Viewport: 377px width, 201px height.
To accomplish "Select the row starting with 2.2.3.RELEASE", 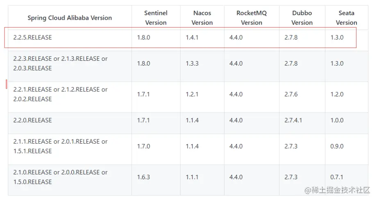I will pyautogui.click(x=60, y=63).
